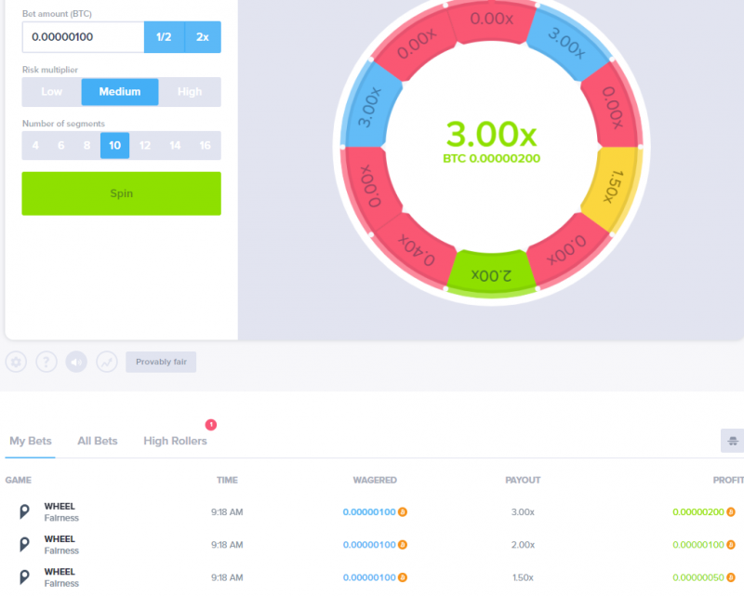Set number of segments to 16
This screenshot has height=596, width=744.
pyautogui.click(x=205, y=145)
